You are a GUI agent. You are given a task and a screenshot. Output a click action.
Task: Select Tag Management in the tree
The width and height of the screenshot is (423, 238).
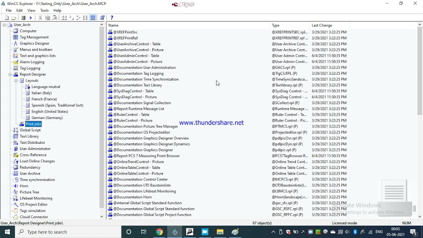click(34, 37)
